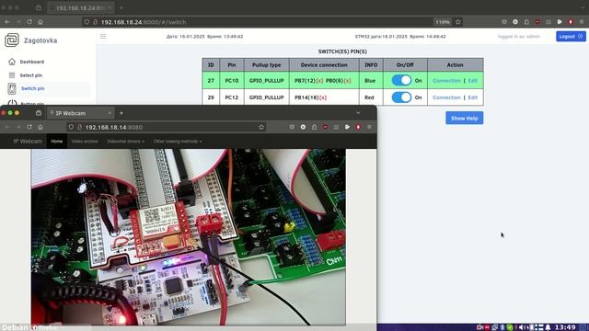Image resolution: width=589 pixels, height=331 pixels.
Task: Click the volume icon in system tray
Action: (521, 327)
